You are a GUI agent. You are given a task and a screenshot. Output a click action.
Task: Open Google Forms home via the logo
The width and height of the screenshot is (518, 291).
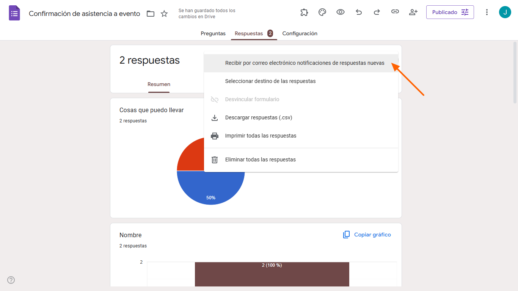point(14,13)
